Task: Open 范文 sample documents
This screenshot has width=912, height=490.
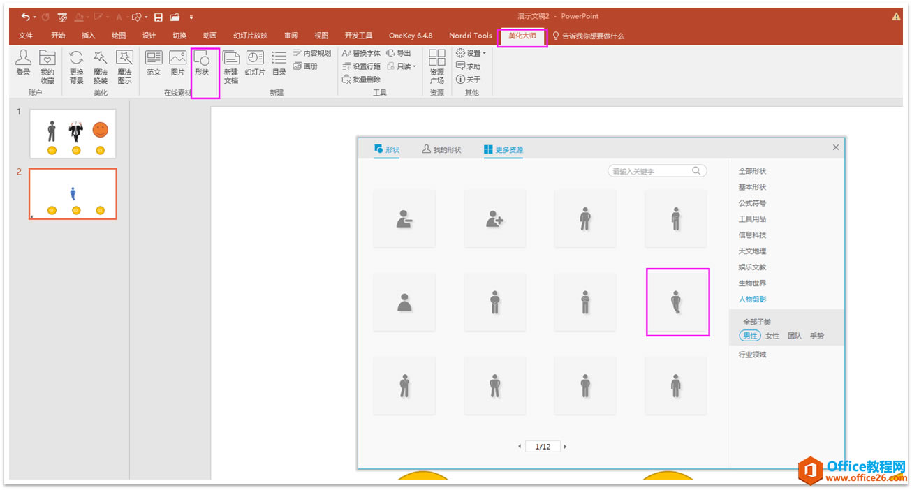Action: pyautogui.click(x=154, y=63)
